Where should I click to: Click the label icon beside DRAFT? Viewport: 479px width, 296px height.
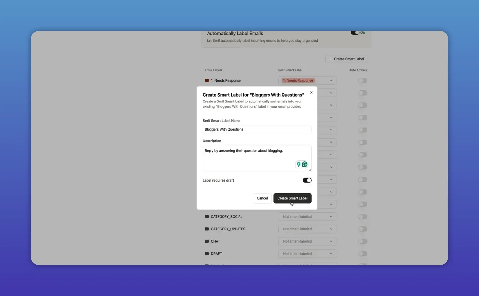point(207,254)
